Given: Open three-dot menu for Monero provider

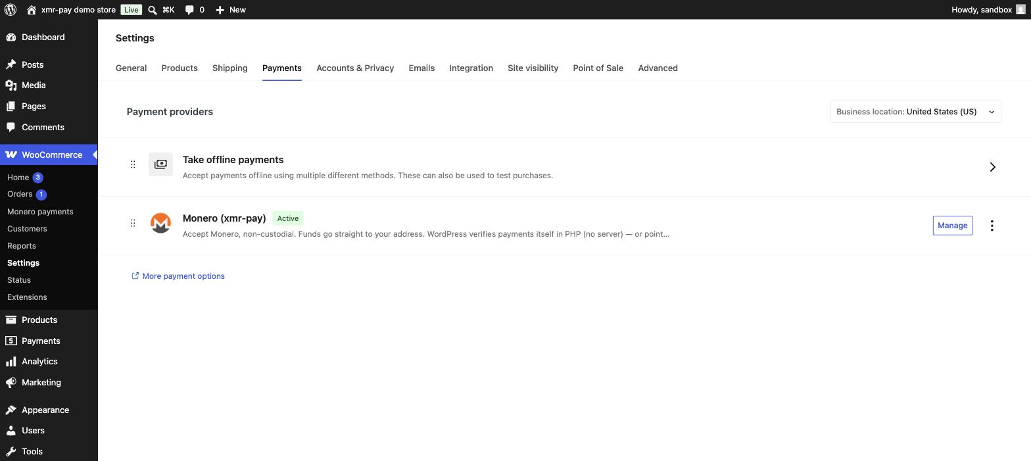Looking at the screenshot, I should 992,226.
